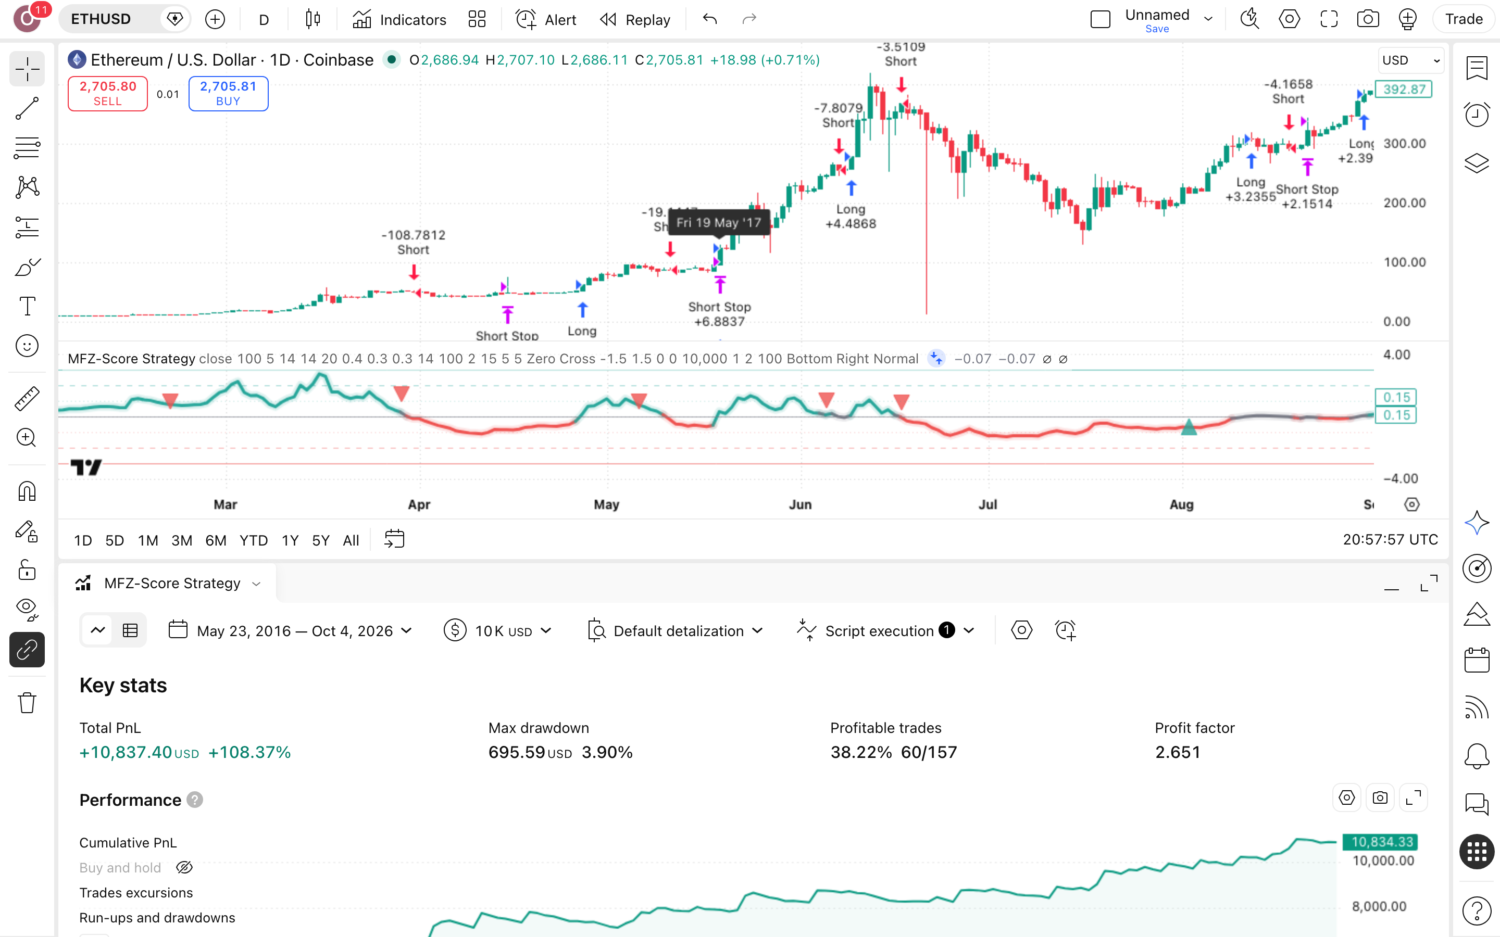Viewport: 1500px width, 937px height.
Task: Open the Trades excursions section
Action: (x=136, y=892)
